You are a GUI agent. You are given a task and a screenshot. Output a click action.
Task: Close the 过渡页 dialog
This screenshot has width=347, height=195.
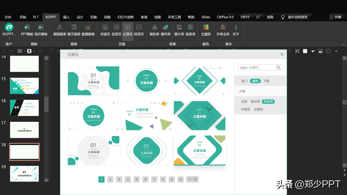(282, 54)
